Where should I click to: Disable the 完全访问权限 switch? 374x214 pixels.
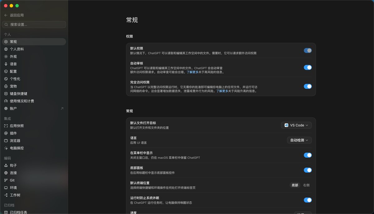pyautogui.click(x=308, y=86)
